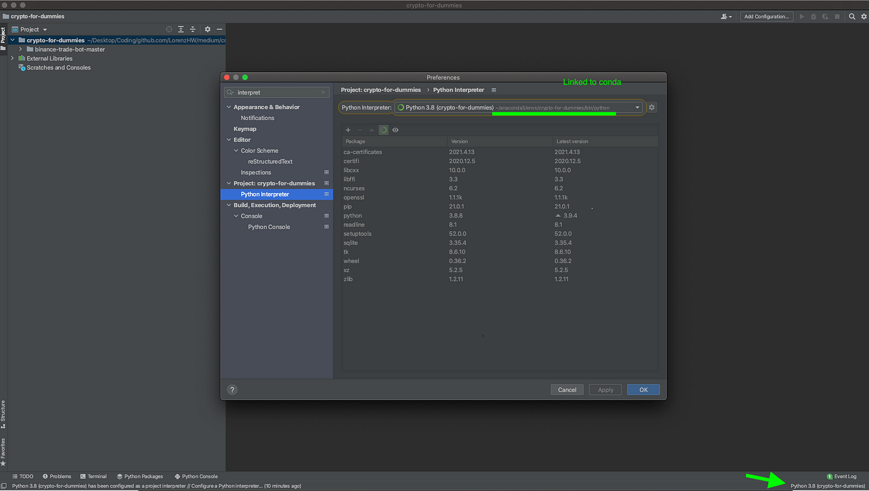
Task: Open the Python Interpreter selection dropdown
Action: (x=518, y=107)
